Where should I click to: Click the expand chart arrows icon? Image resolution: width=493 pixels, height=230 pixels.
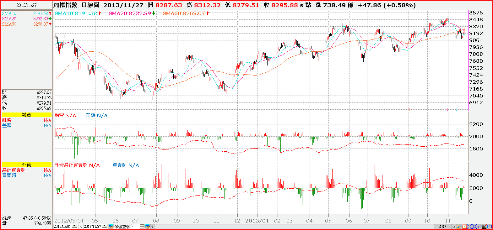(474, 226)
